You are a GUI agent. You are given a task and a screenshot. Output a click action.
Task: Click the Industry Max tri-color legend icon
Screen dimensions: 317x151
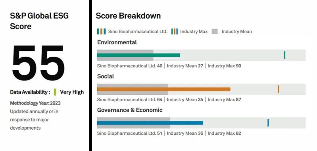point(175,31)
